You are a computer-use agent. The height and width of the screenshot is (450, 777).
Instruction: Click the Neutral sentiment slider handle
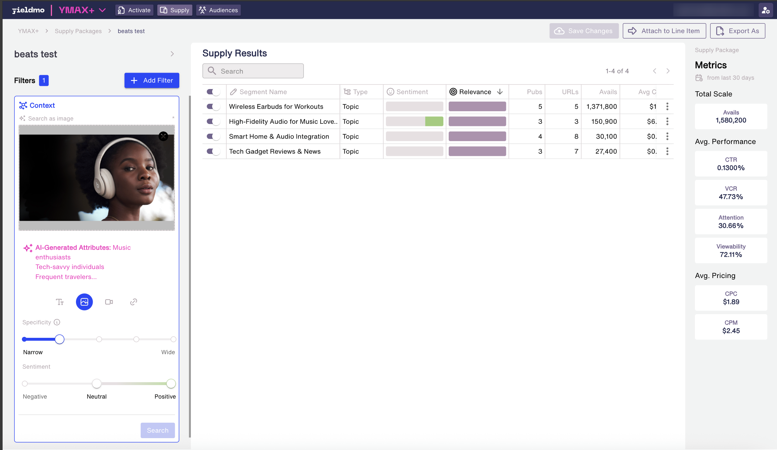pos(97,383)
